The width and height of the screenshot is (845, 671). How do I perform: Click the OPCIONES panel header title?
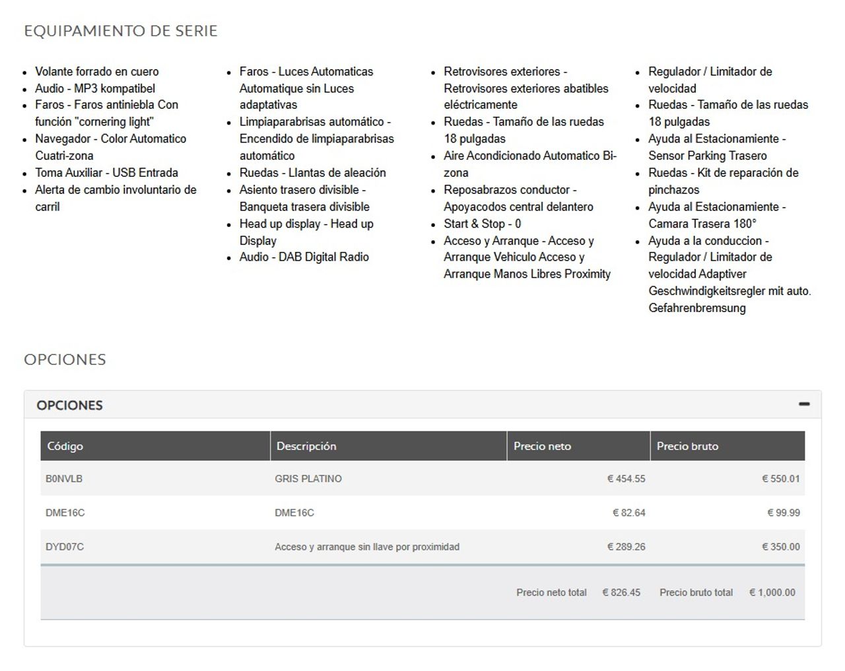pos(69,405)
